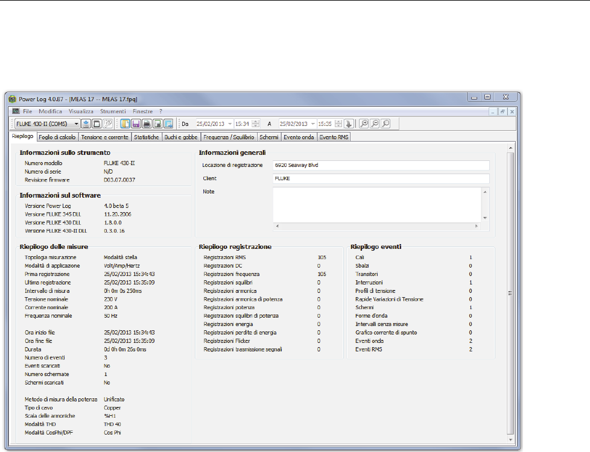590x452 pixels.
Task: Switch to the Tensione e corrente tab
Action: tap(104, 137)
